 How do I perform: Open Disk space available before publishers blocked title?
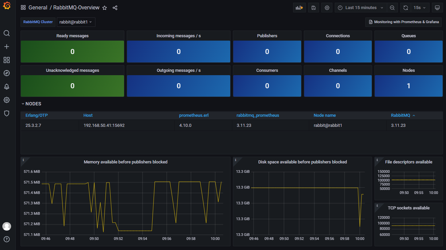coord(302,162)
